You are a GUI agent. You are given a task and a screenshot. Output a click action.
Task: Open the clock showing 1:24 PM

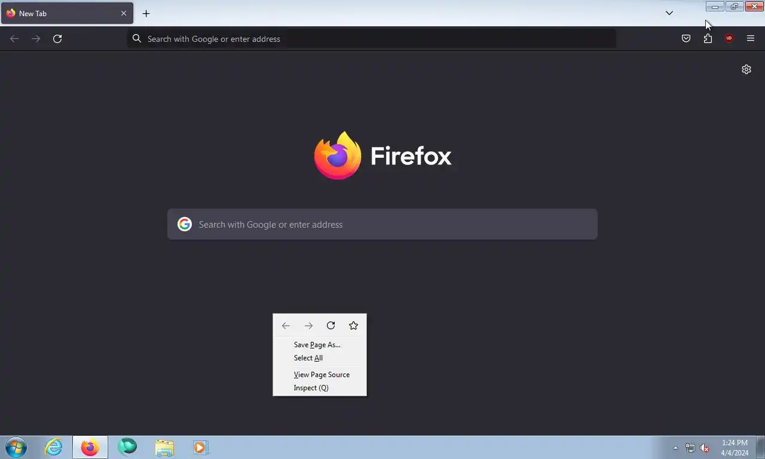(x=735, y=448)
